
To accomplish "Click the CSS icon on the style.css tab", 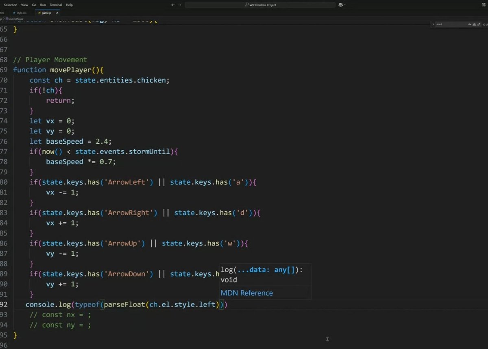I will pyautogui.click(x=14, y=13).
